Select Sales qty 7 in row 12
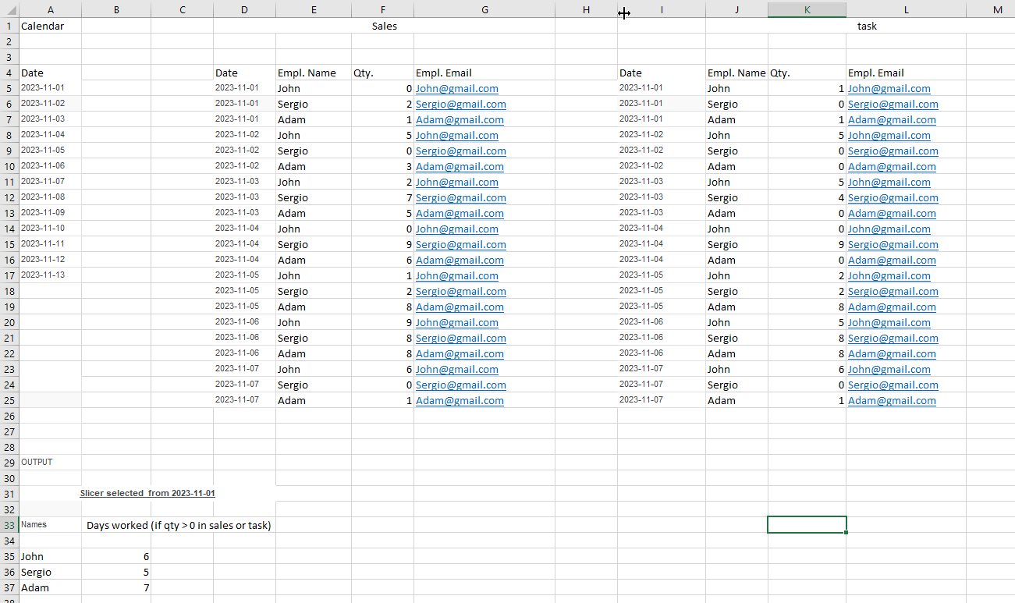 [382, 197]
